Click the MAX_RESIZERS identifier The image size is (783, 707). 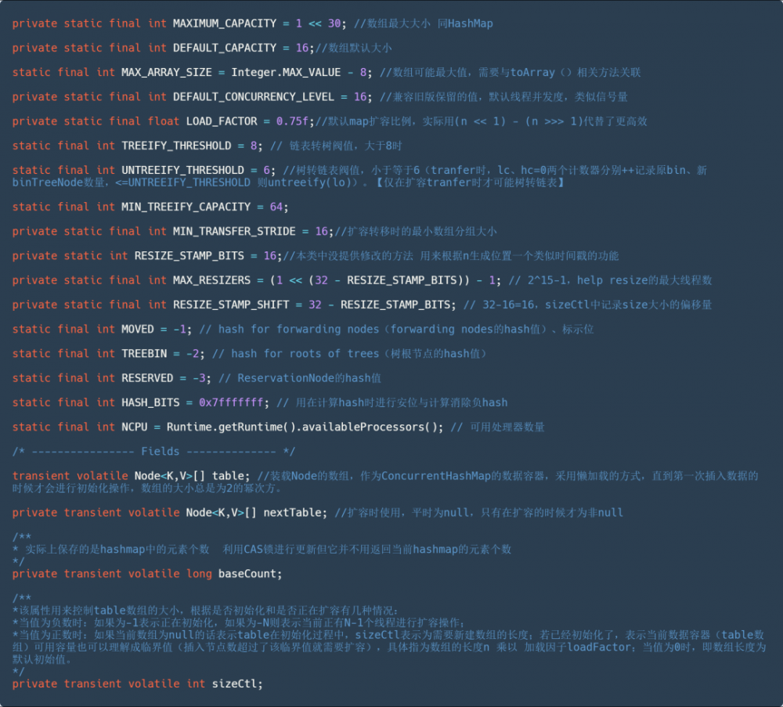tap(211, 280)
